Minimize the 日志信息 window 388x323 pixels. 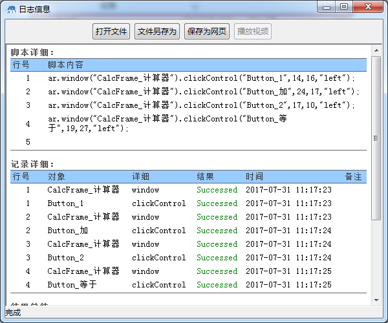coord(327,7)
